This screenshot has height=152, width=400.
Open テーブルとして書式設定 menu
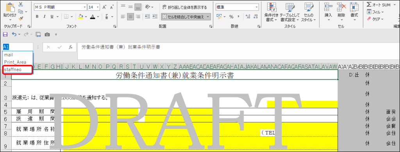(x=289, y=12)
